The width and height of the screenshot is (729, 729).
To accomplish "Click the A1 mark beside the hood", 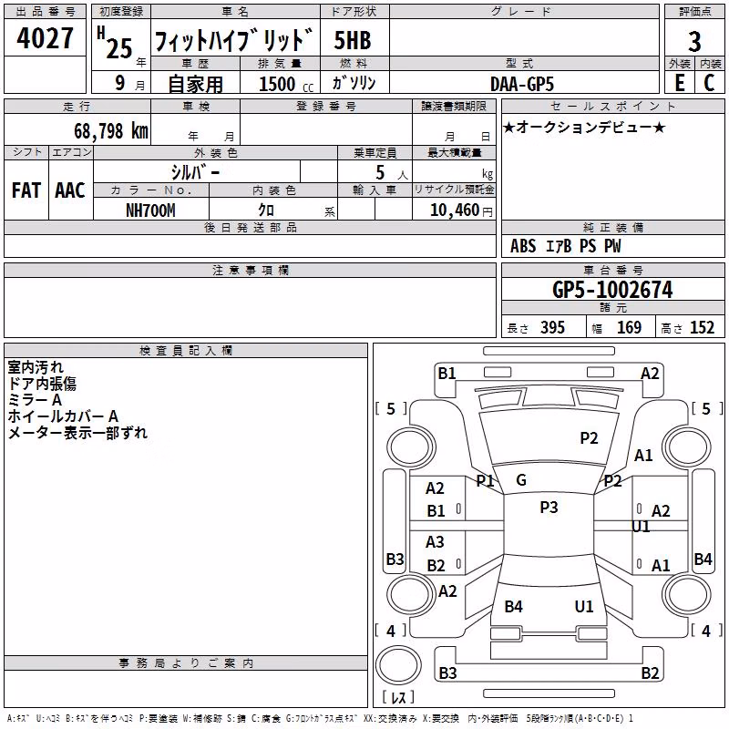I will pos(643,456).
